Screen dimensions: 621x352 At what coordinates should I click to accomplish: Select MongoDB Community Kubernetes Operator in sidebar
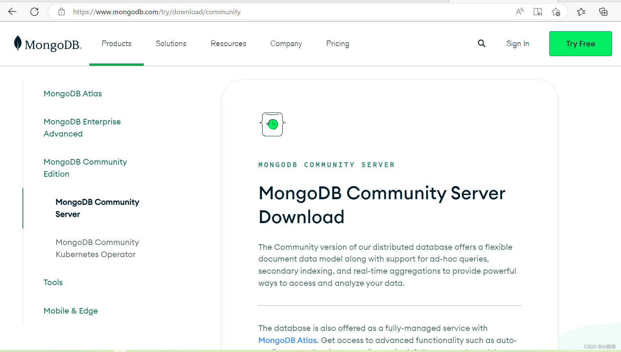(97, 248)
